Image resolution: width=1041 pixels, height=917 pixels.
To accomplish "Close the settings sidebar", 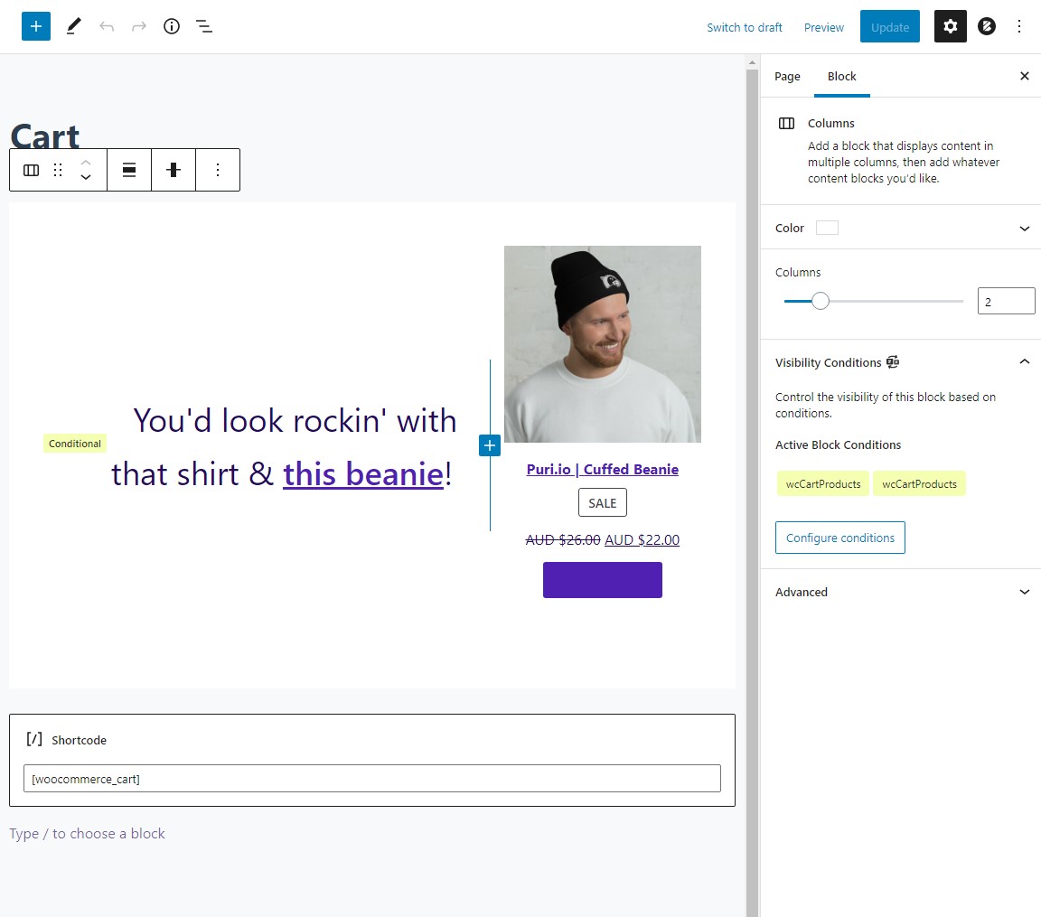I will click(x=1025, y=76).
